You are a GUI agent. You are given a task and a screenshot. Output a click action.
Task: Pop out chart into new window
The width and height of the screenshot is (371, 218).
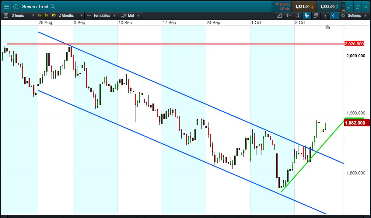pos(358,6)
